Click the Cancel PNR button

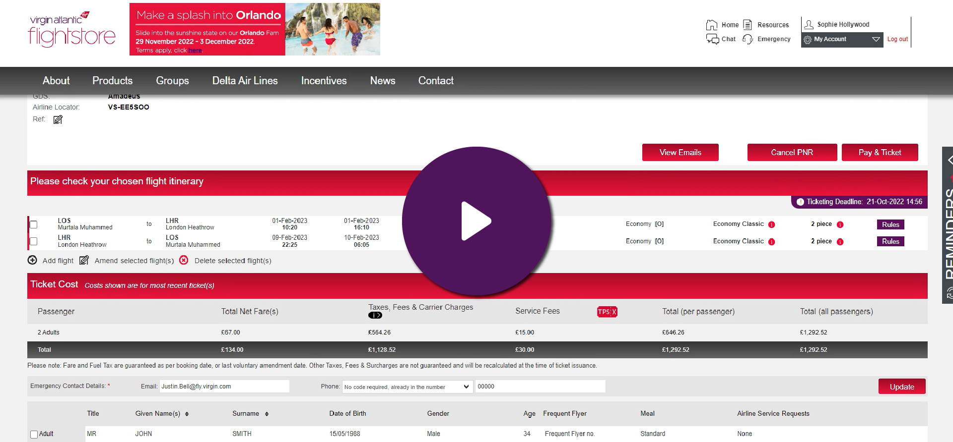pyautogui.click(x=792, y=153)
